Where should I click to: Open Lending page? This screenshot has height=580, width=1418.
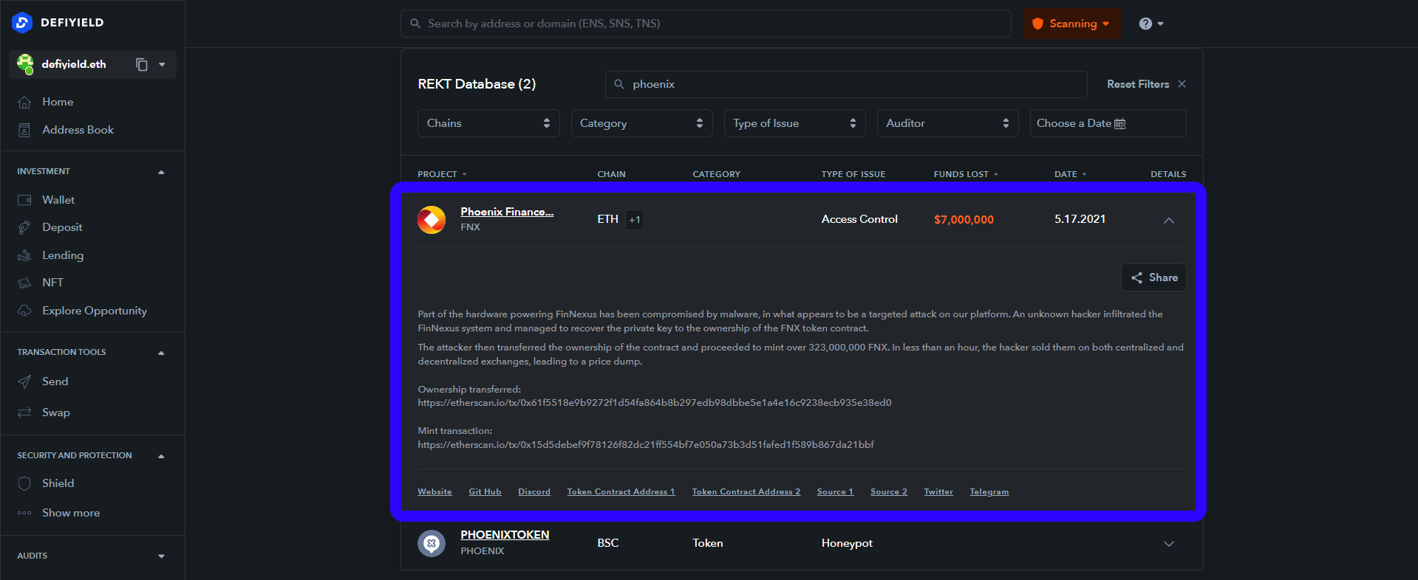click(63, 255)
